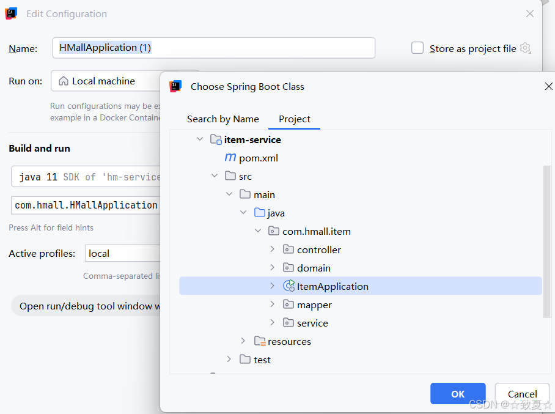Switch to the Search by Name tab

223,119
